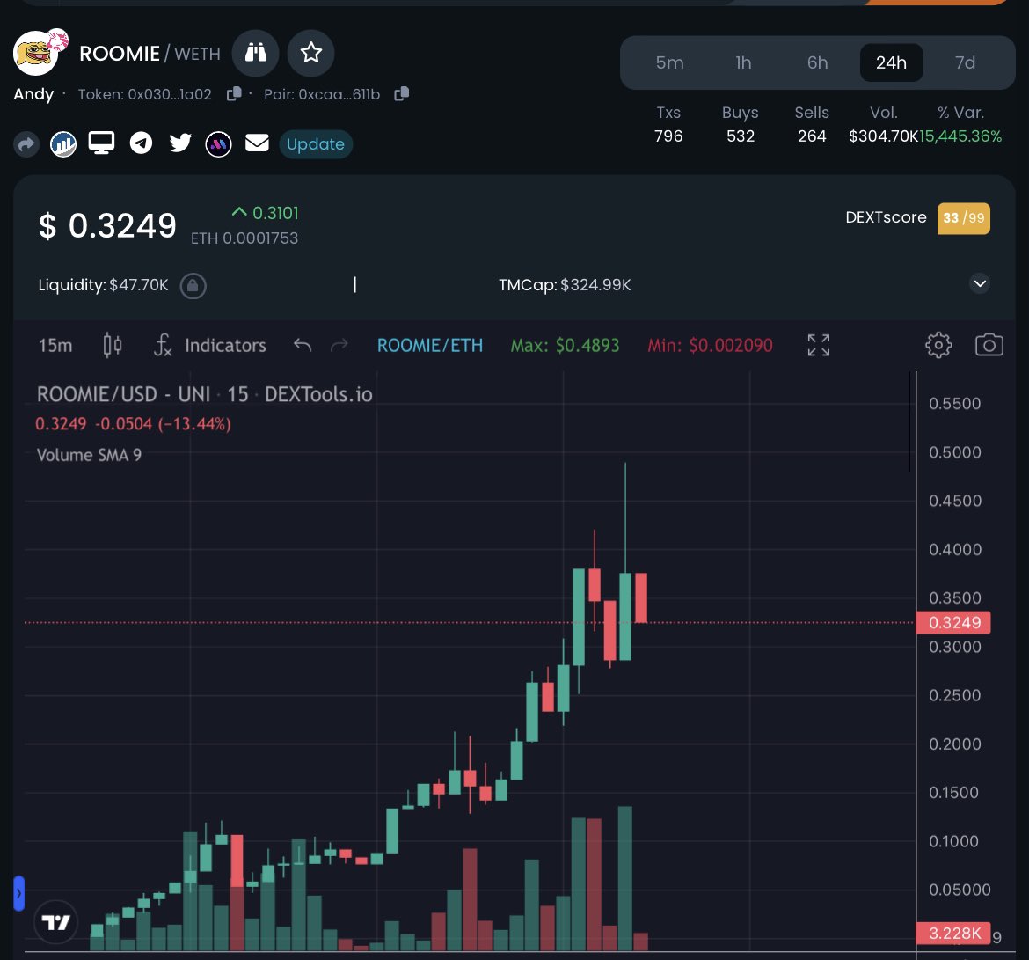Viewport: 1029px width, 960px height.
Task: Click the Volume SMA 9 indicator label
Action: click(89, 455)
